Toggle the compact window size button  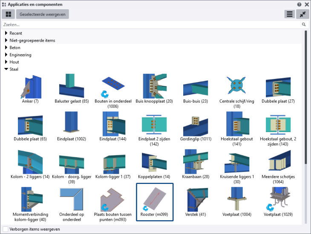click(x=303, y=14)
